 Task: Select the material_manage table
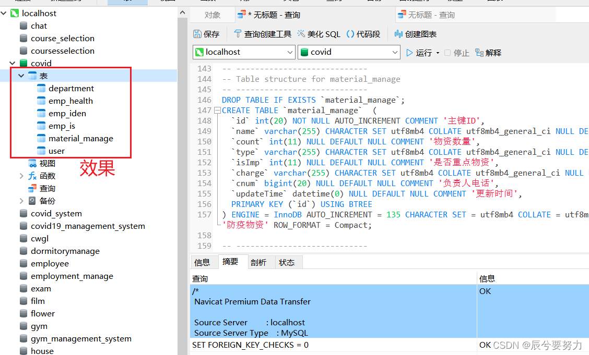[x=81, y=139]
